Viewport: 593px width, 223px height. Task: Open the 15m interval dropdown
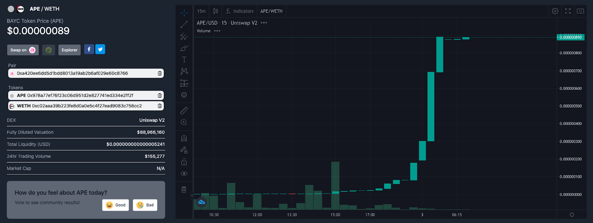(202, 11)
